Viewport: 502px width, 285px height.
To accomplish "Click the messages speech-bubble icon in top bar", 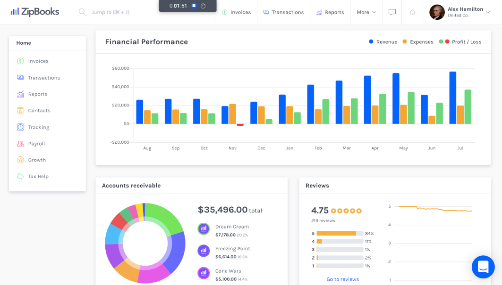I will (x=391, y=12).
